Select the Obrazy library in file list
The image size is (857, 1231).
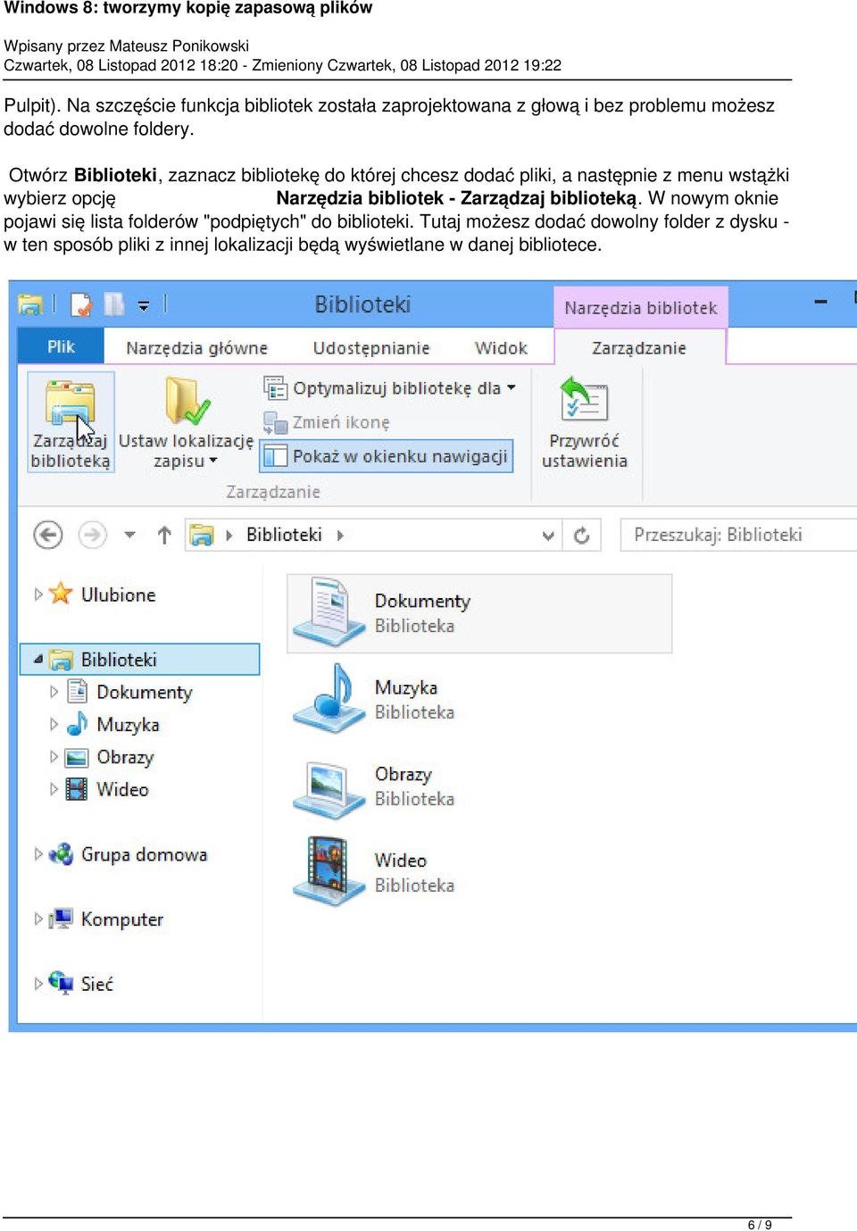tap(373, 786)
